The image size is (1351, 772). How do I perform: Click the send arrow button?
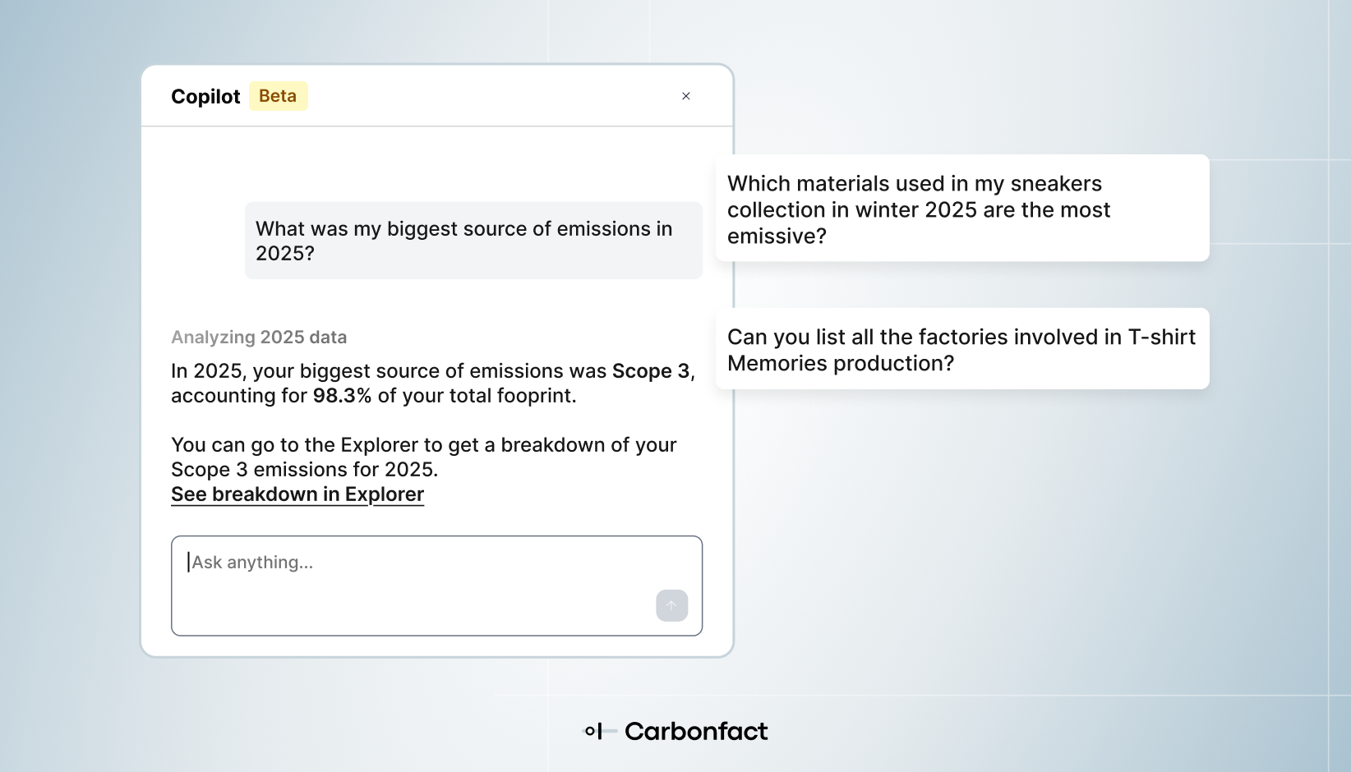(x=671, y=606)
